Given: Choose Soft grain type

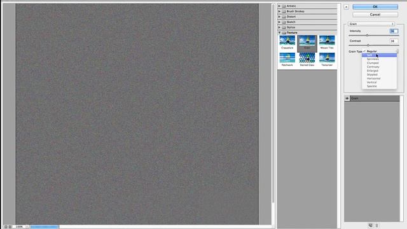Looking at the screenshot, I should [379, 55].
